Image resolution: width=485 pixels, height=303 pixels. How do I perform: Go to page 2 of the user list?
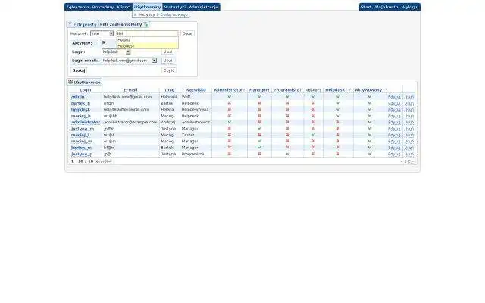tap(409, 161)
